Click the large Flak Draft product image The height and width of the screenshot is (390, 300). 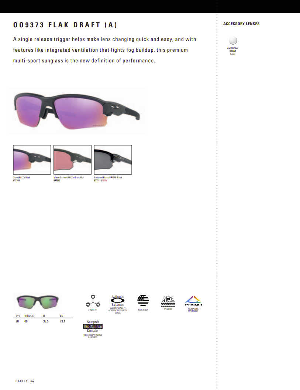coord(77,111)
